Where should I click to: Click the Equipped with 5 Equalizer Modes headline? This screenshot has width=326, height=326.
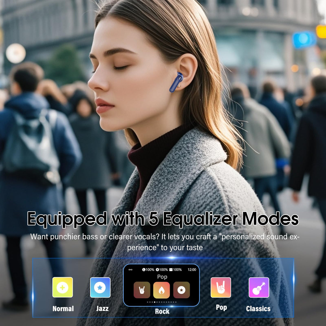163,219
